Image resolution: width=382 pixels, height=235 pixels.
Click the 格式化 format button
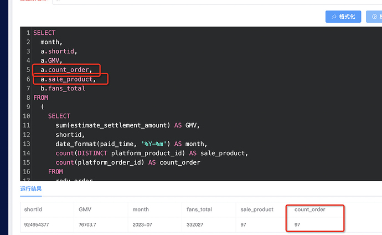click(343, 17)
